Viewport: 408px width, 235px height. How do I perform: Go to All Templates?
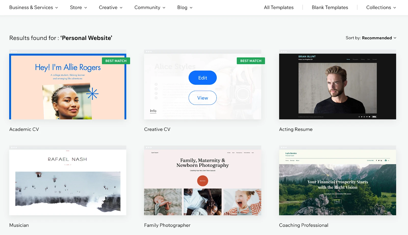[278, 8]
